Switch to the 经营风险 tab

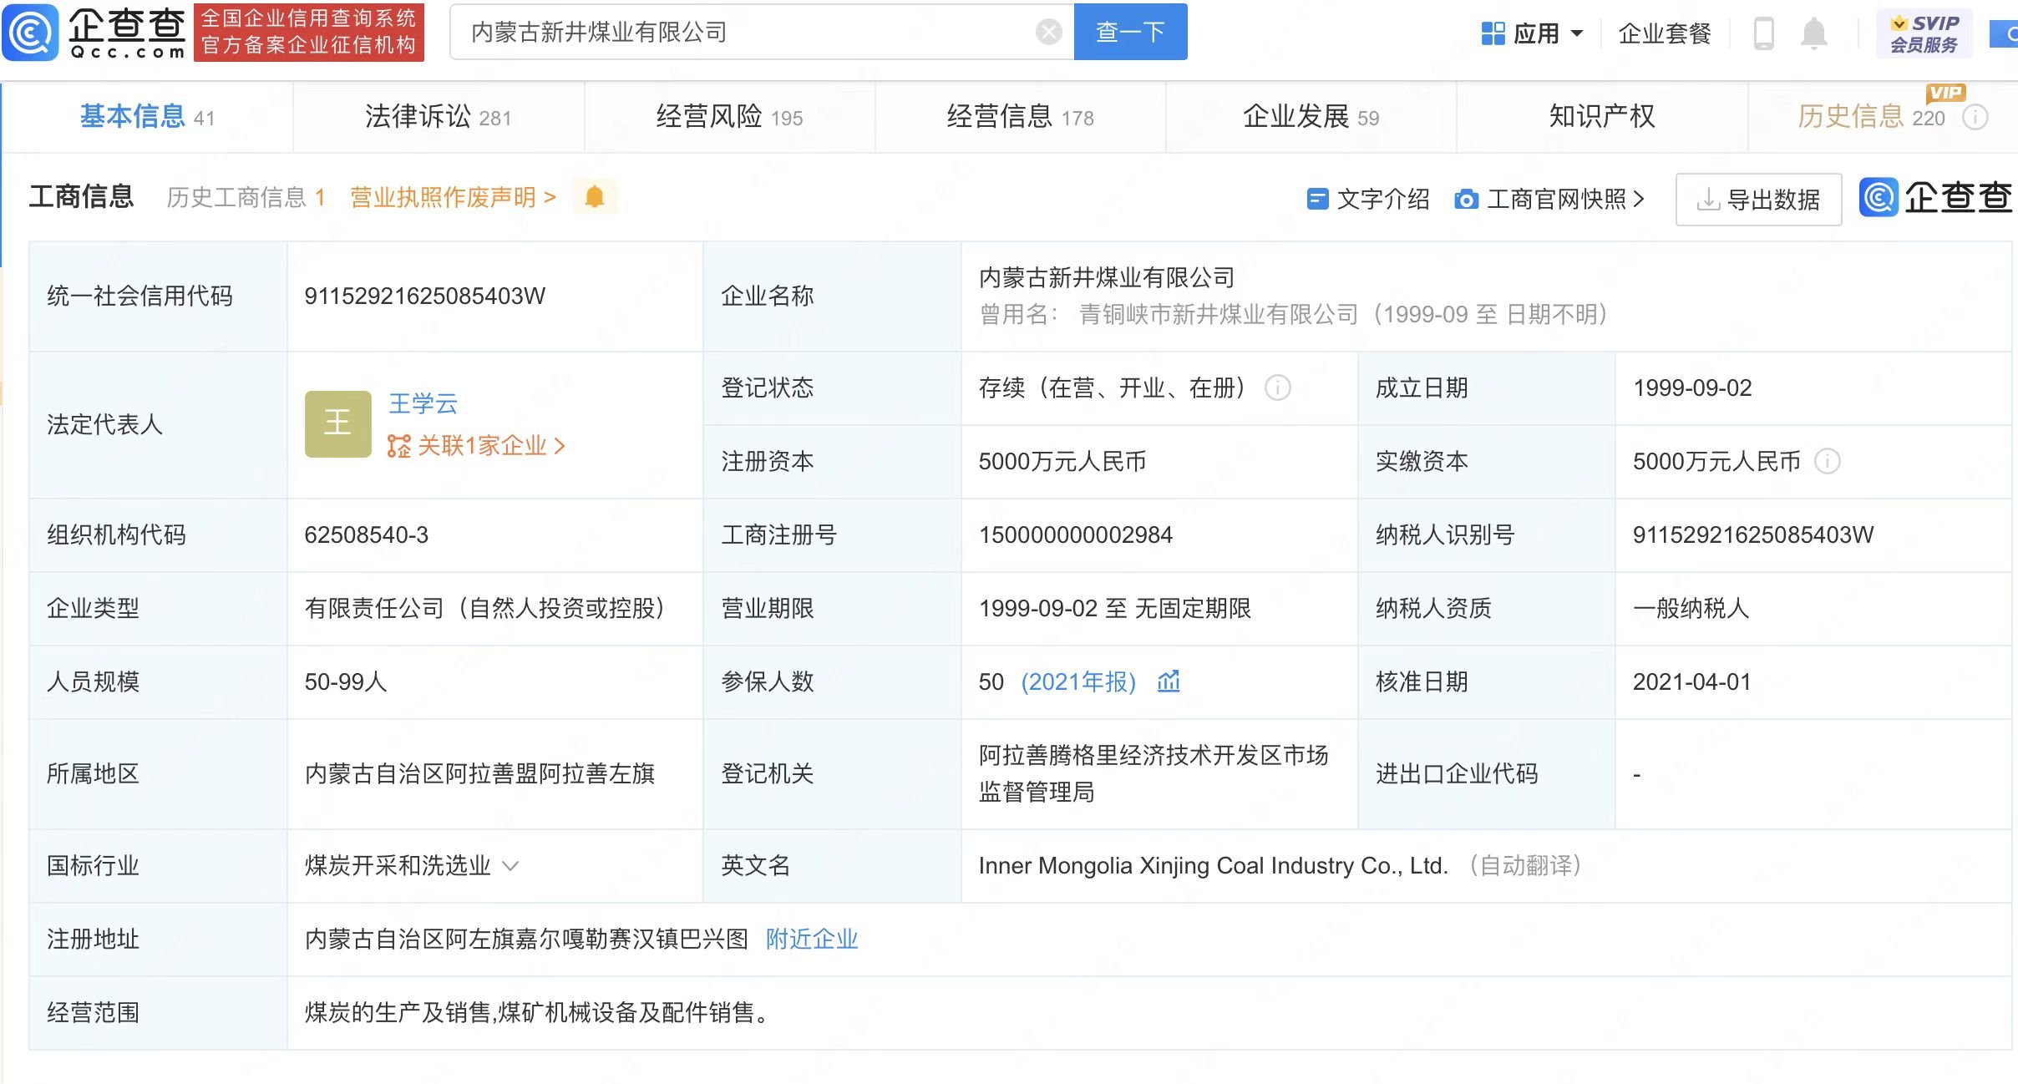[729, 117]
